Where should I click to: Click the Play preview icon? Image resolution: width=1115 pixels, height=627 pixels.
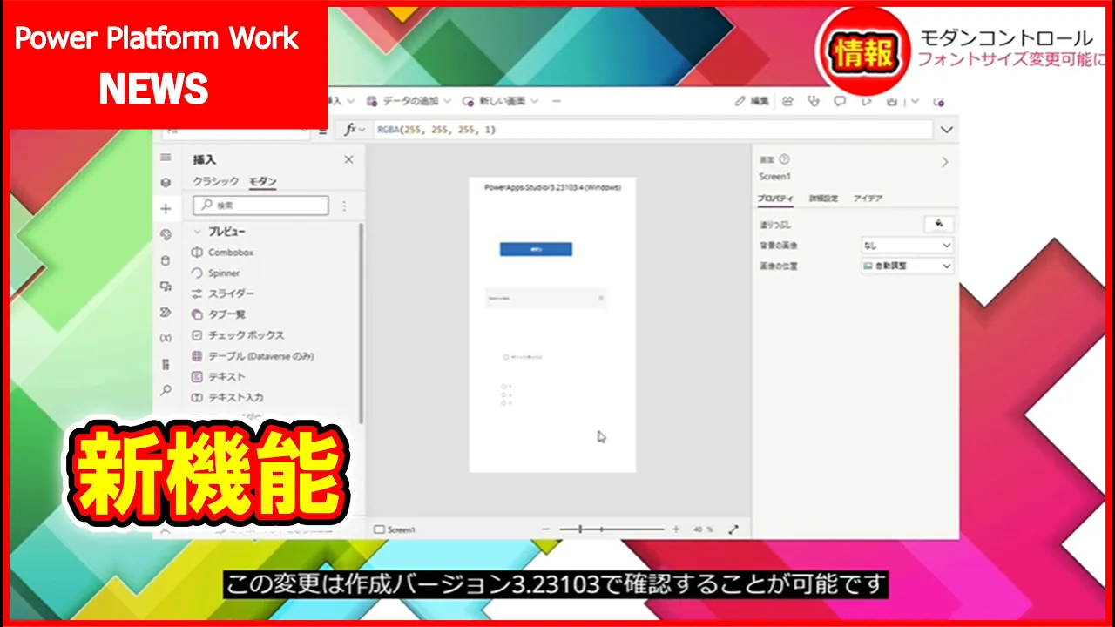click(x=866, y=101)
